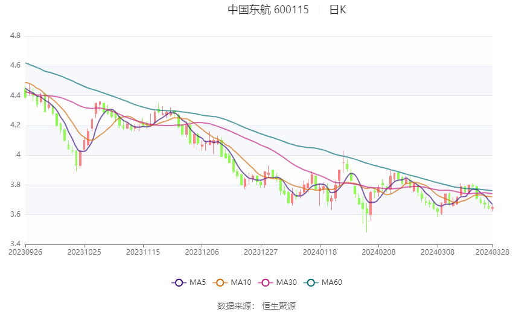513x312 pixels.
Task: Toggle the MA30 pink legend circle
Action: click(266, 282)
